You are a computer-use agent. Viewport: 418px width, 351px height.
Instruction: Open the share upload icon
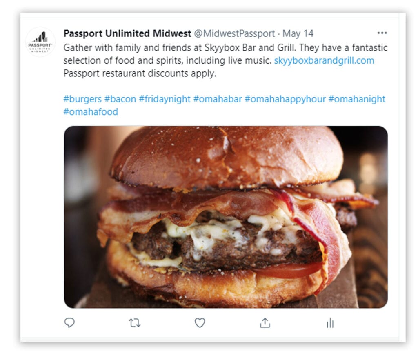click(265, 322)
